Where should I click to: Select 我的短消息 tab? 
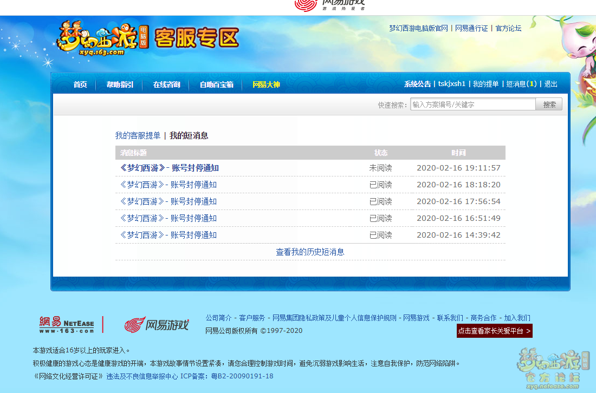coord(189,135)
